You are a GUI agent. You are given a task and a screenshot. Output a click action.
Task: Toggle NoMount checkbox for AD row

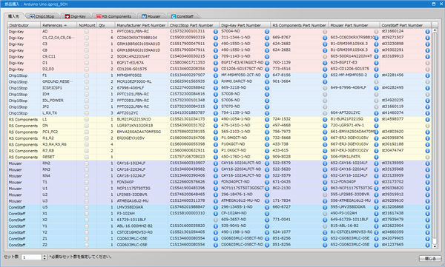click(x=87, y=32)
